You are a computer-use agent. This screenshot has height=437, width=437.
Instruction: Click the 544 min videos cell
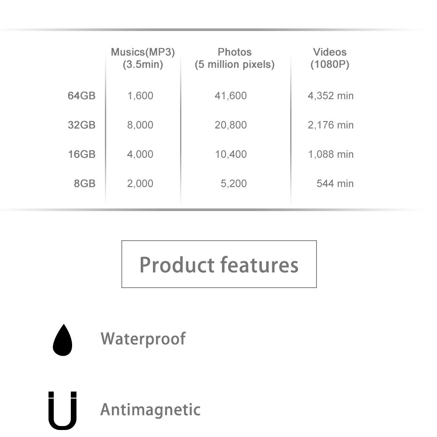click(335, 184)
